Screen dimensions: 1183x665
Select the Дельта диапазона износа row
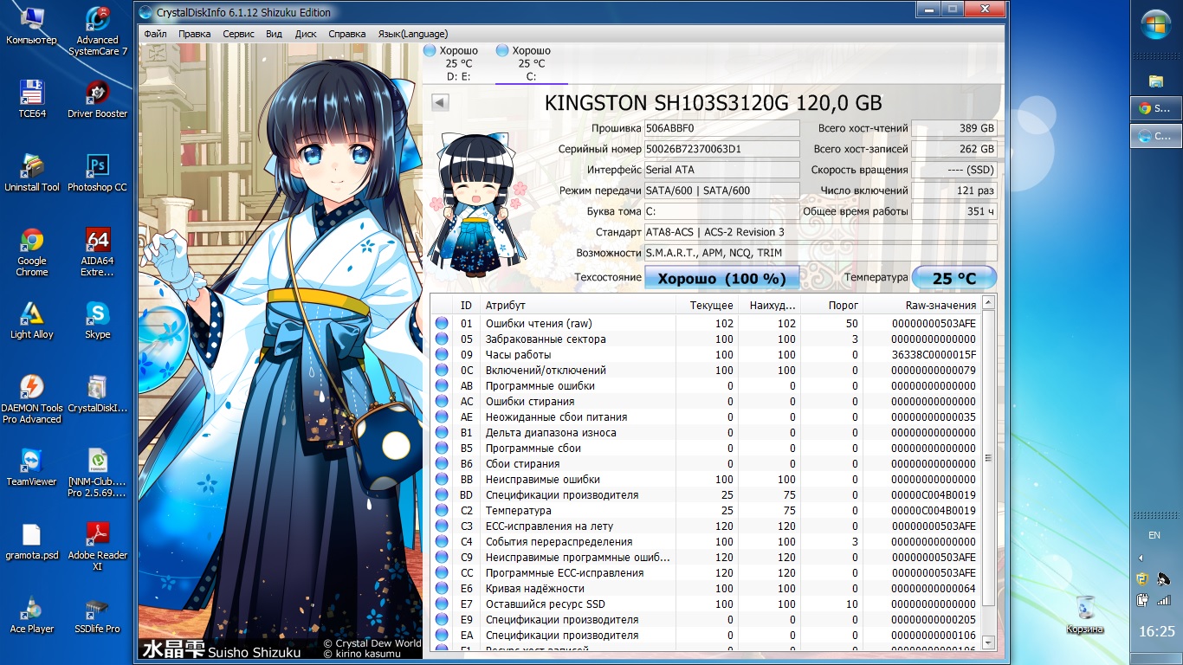pos(706,433)
